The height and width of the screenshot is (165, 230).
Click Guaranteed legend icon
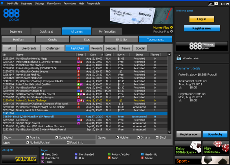[43, 158]
